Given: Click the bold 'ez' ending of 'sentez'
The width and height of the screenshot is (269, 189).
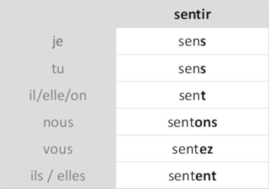Looking at the screenshot, I should pyautogui.click(x=206, y=149).
